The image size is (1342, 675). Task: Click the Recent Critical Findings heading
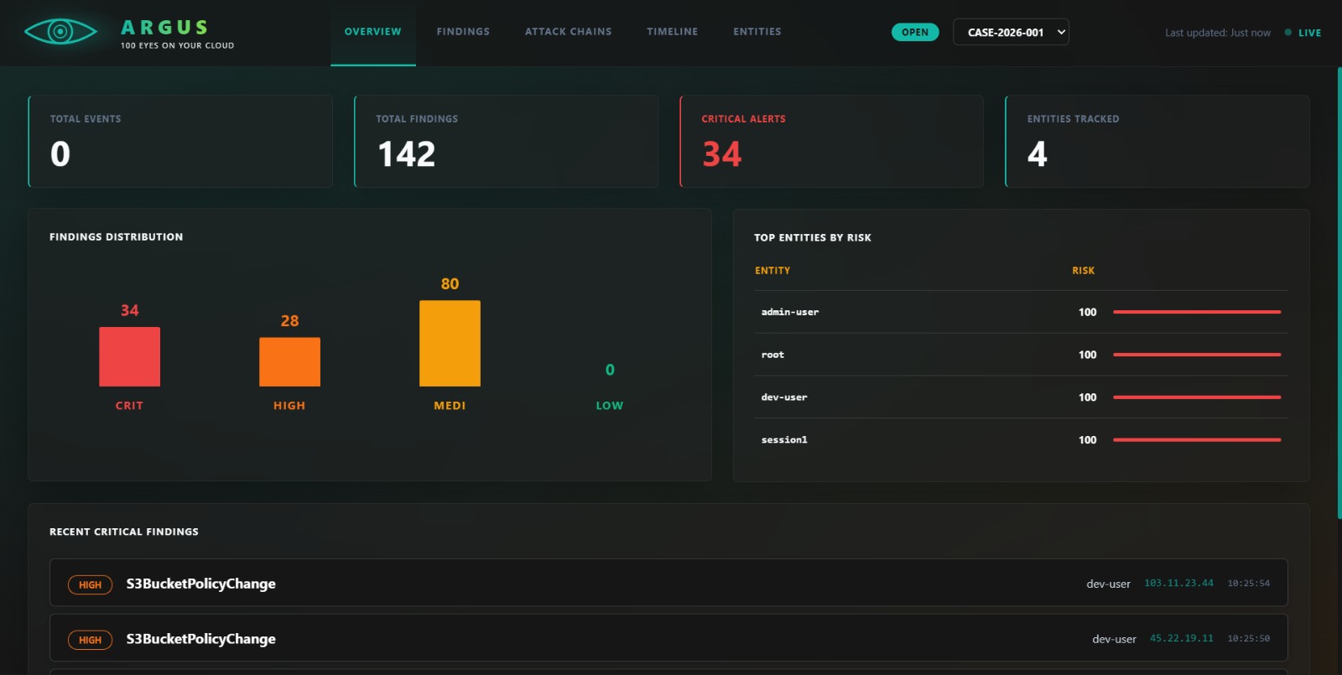124,532
